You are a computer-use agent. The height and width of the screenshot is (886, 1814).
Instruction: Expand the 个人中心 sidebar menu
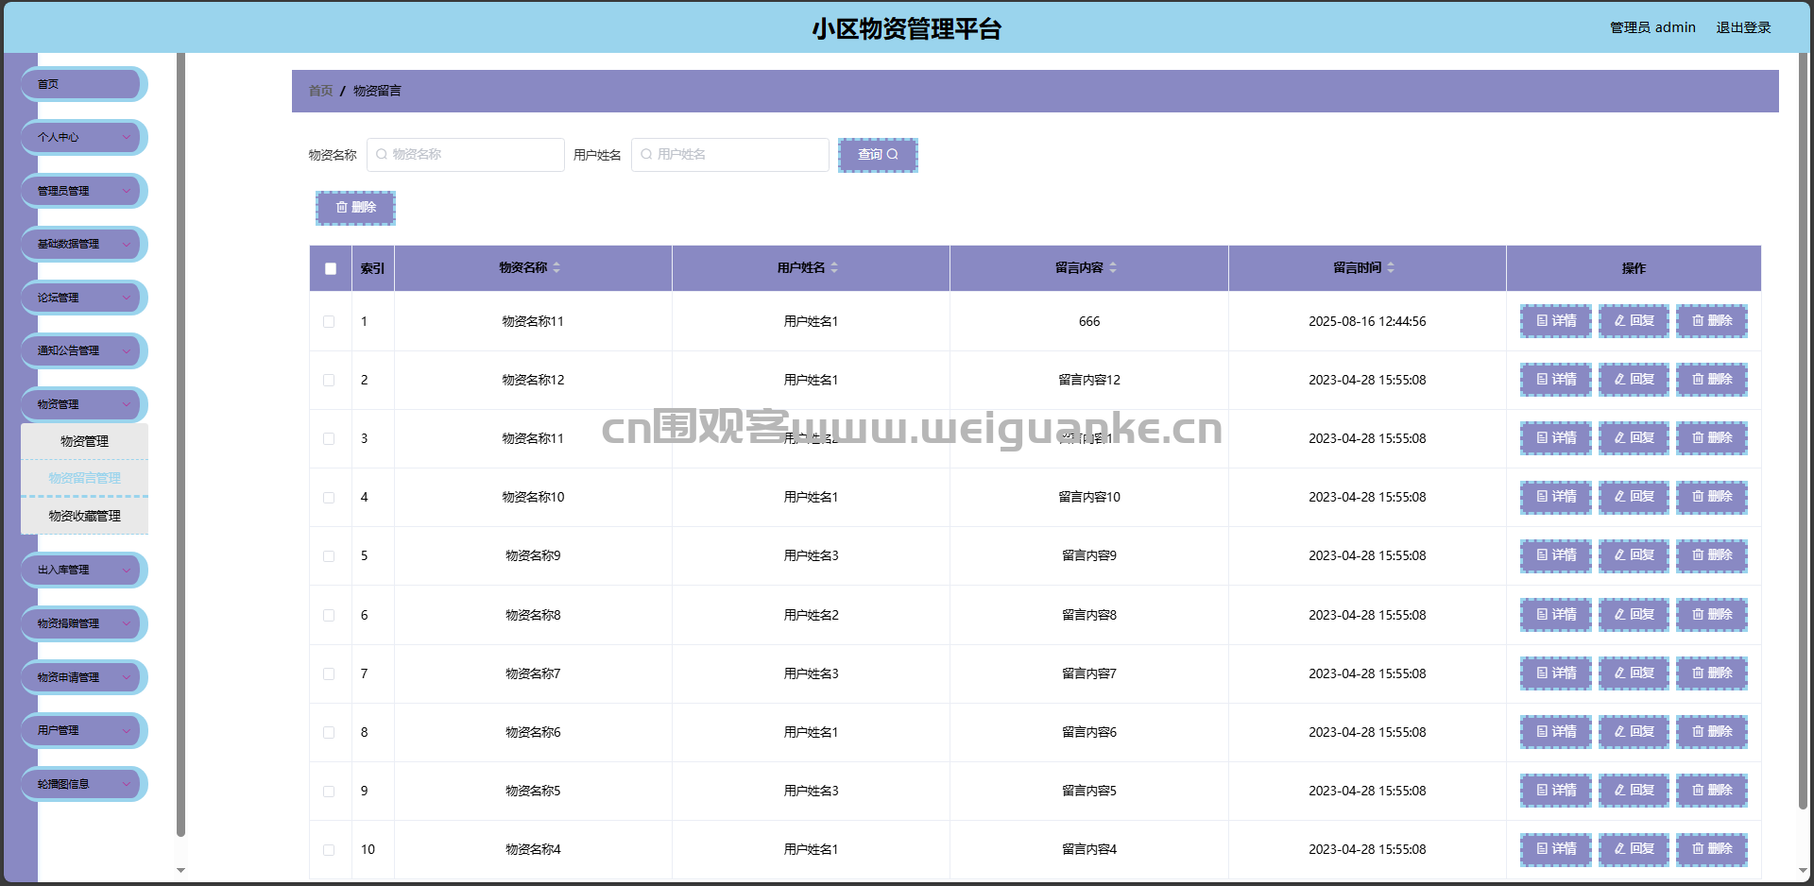point(84,138)
